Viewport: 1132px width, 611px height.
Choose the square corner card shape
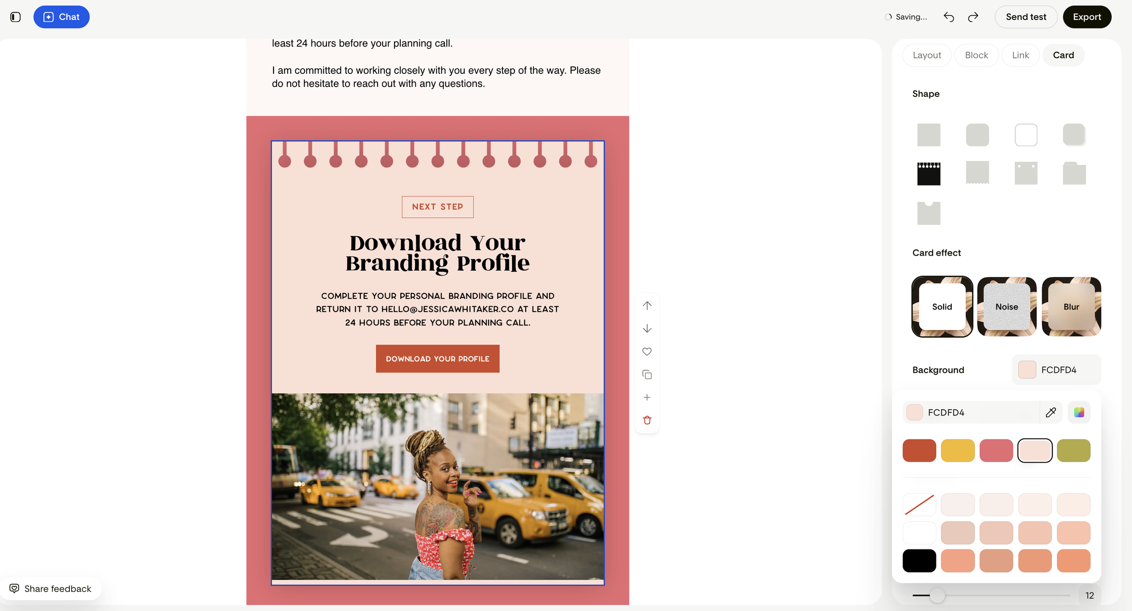(929, 134)
